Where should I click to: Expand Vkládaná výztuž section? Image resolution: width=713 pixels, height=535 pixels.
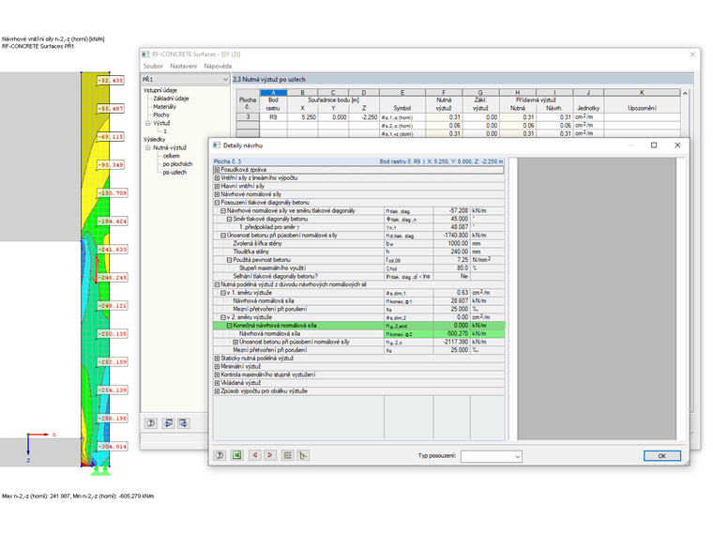(x=217, y=383)
